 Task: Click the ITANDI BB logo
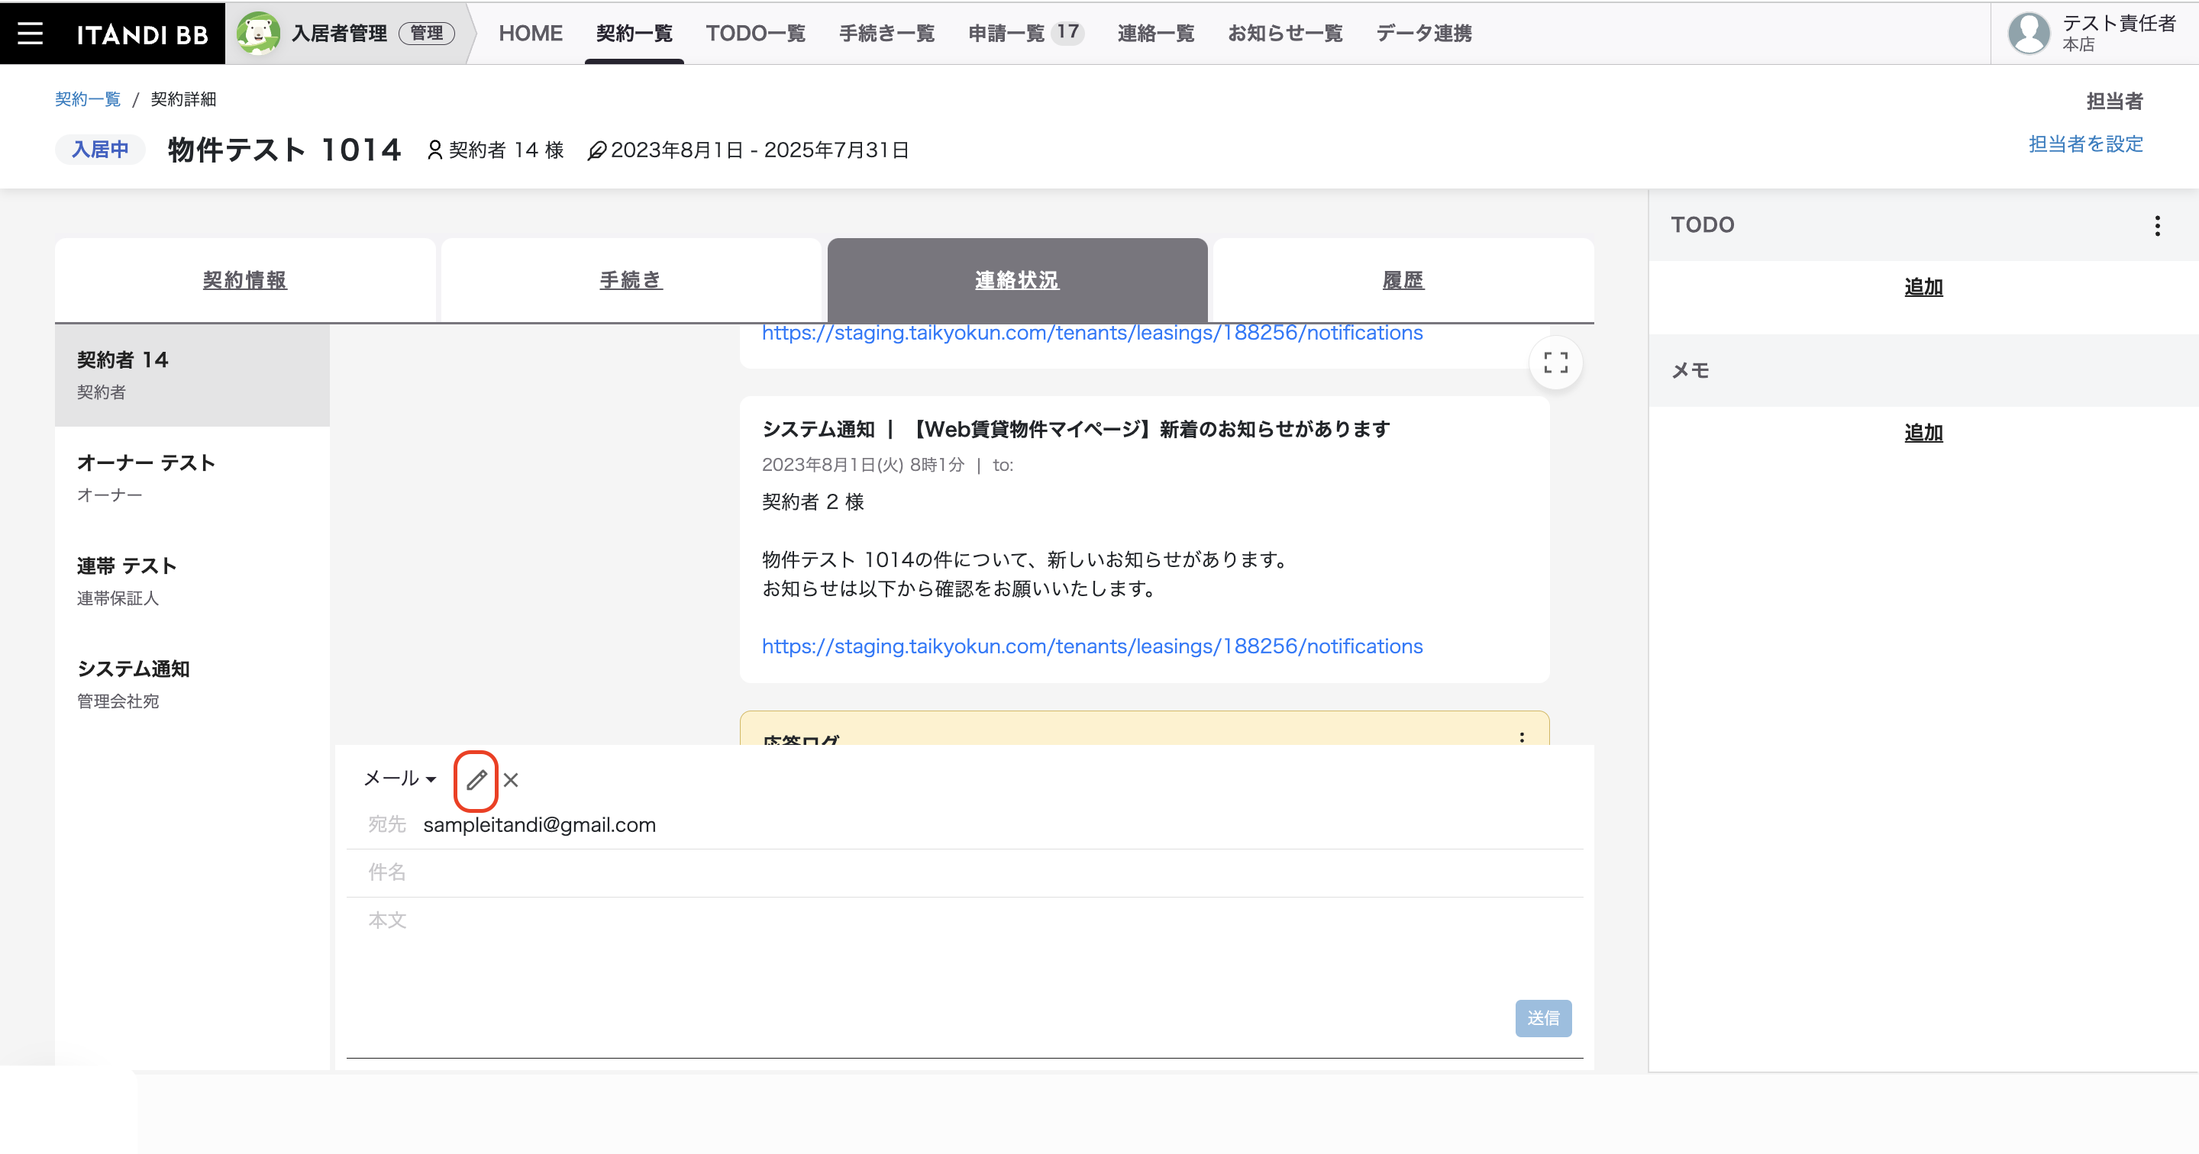(x=143, y=34)
